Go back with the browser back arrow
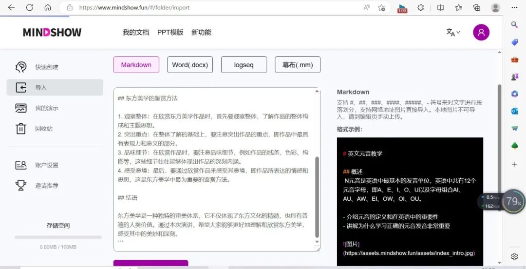This screenshot has width=526, height=269. [x=11, y=7]
